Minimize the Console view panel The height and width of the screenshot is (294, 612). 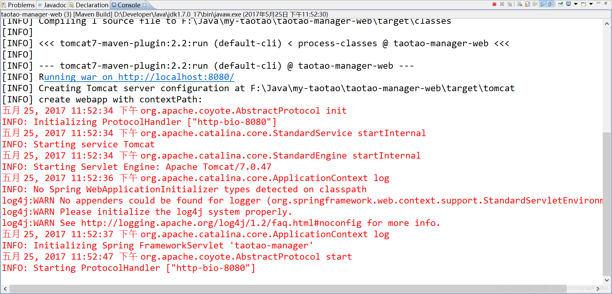598,3
